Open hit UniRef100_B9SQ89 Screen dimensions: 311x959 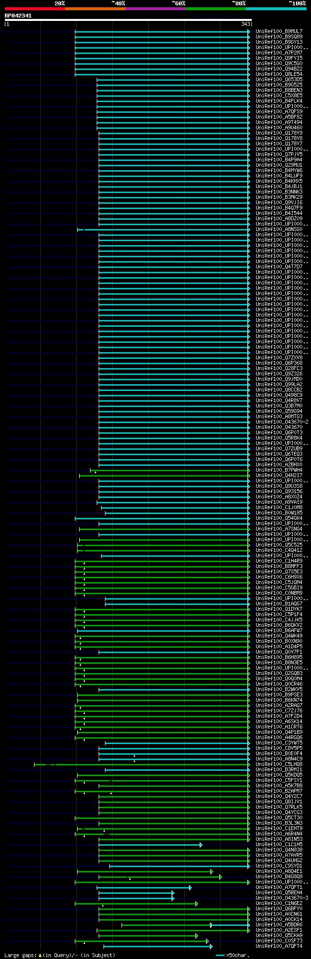point(279,37)
